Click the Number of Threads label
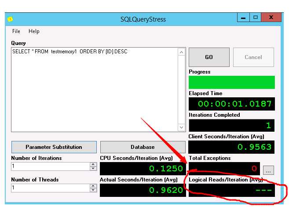The width and height of the screenshot is (289, 207). (x=35, y=180)
